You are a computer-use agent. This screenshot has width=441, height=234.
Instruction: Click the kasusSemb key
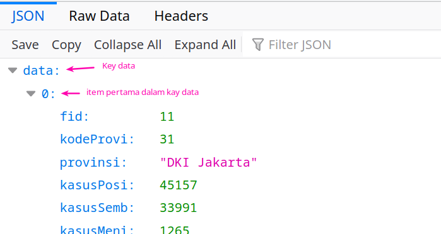tap(97, 208)
